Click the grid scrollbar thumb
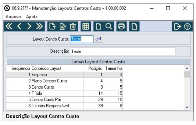This screenshot has height=125, width=196. pyautogui.click(x=187, y=75)
